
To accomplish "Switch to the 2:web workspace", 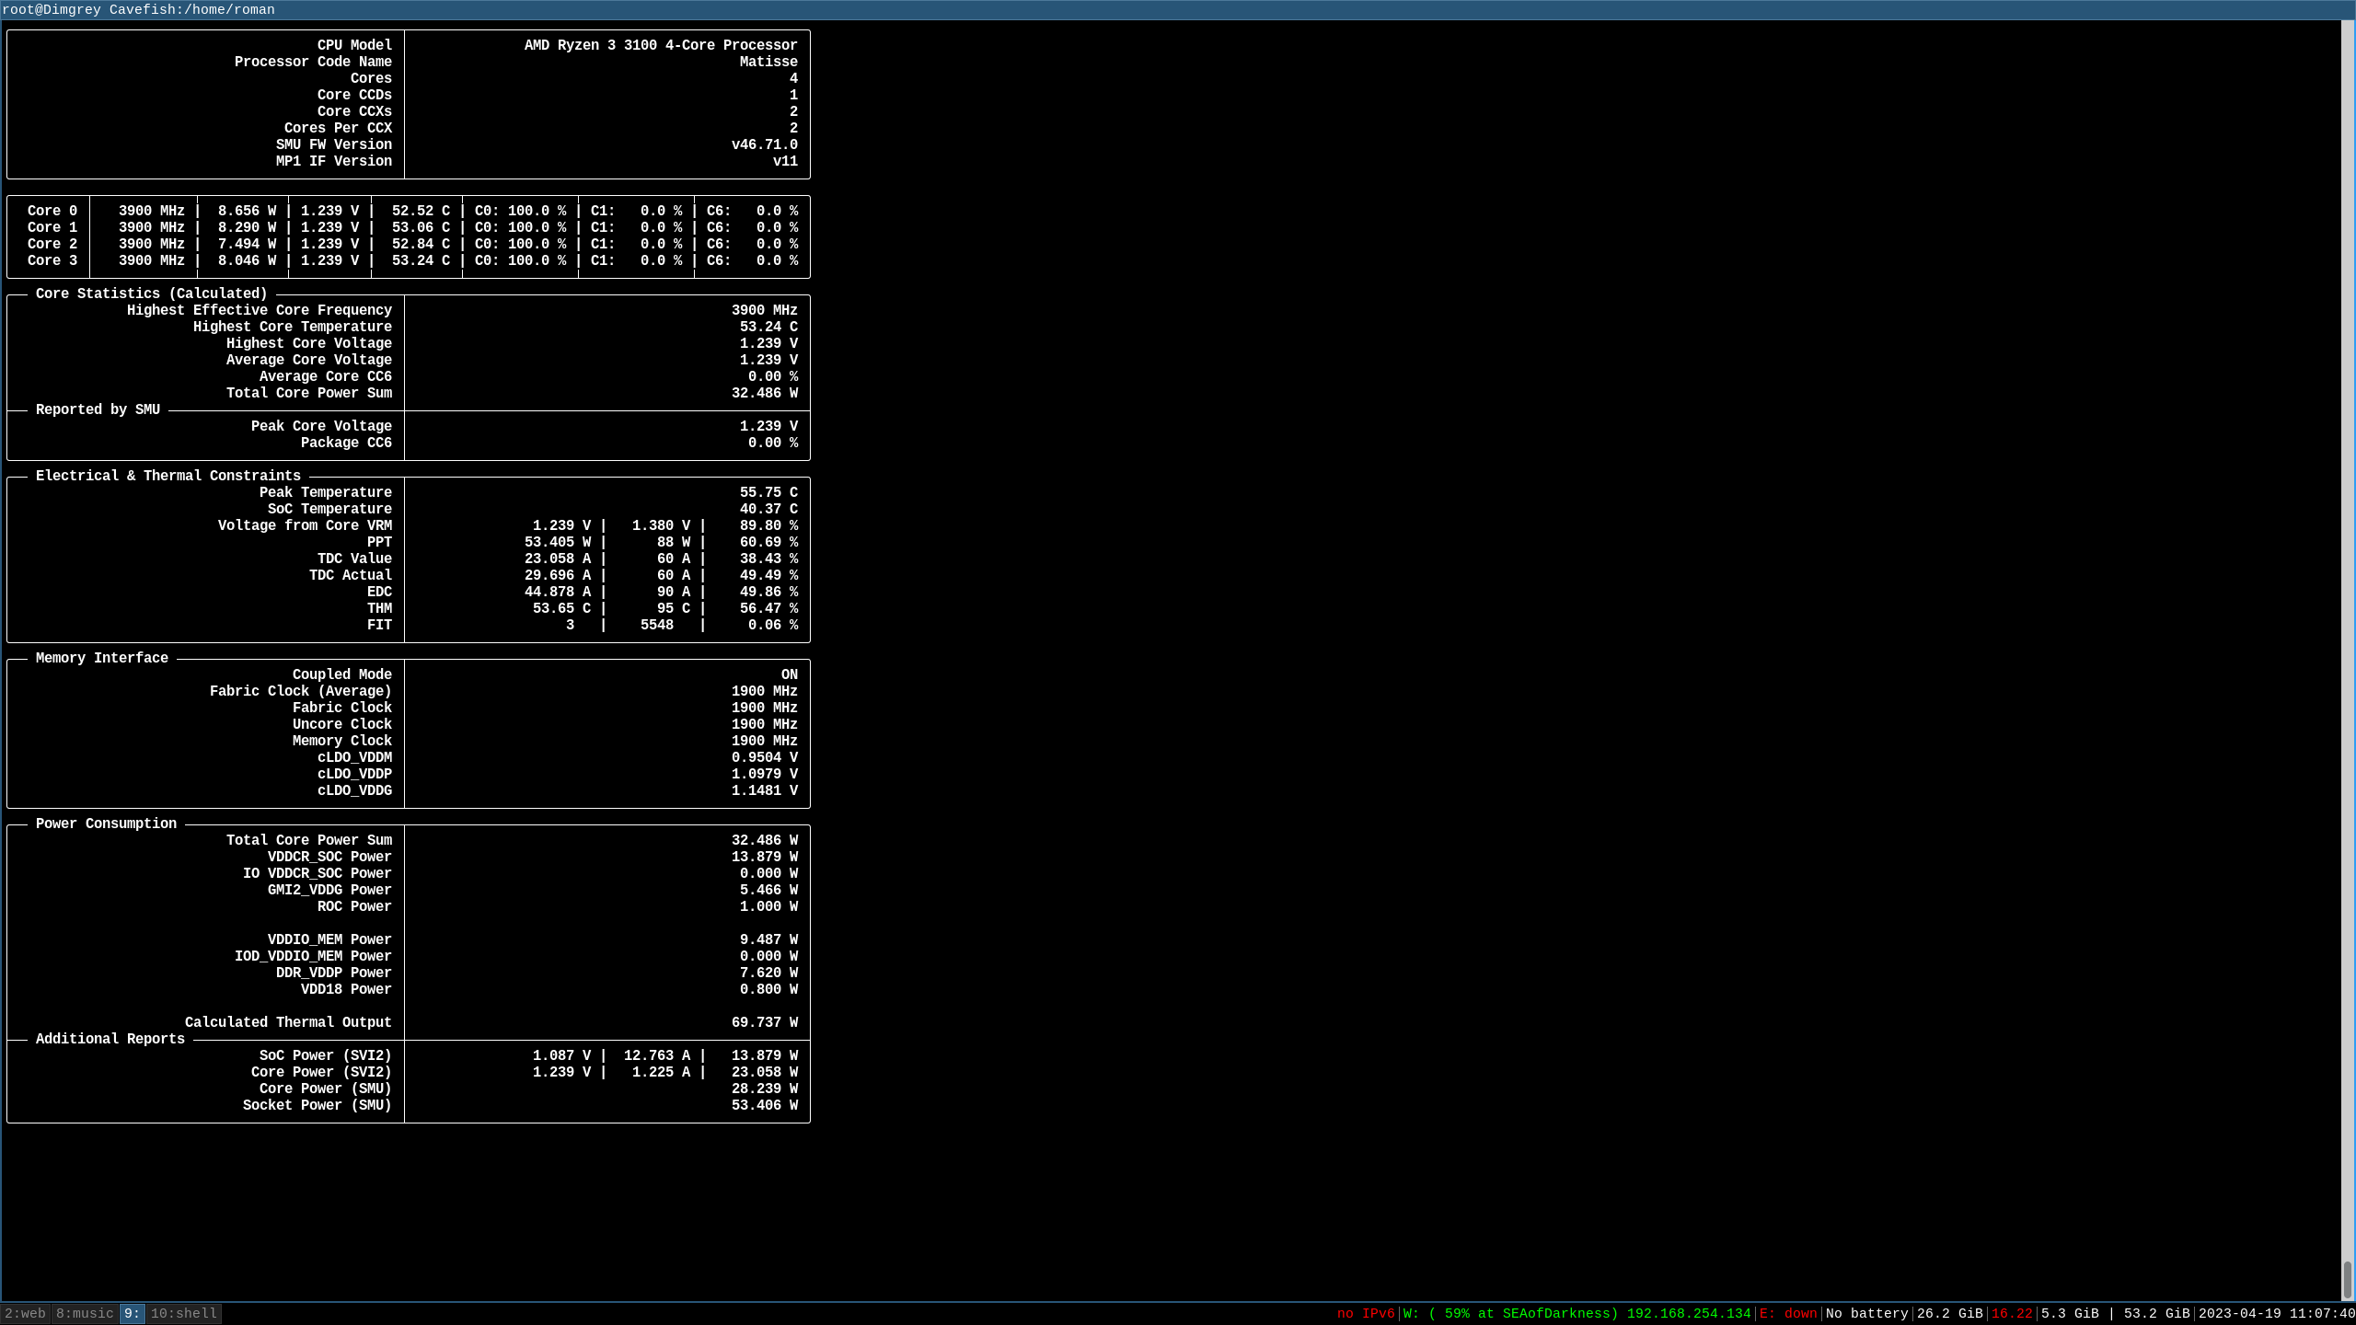I will [25, 1314].
